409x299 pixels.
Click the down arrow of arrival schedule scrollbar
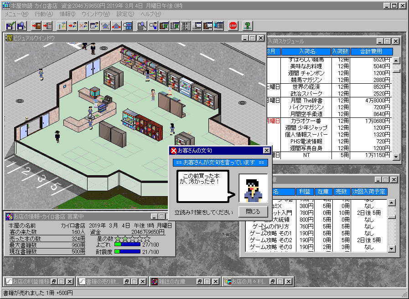(397, 157)
